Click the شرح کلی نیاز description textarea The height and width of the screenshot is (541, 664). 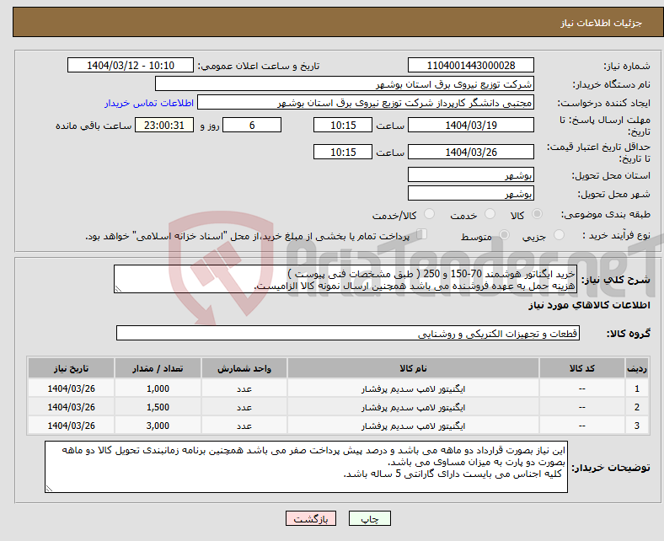point(345,279)
